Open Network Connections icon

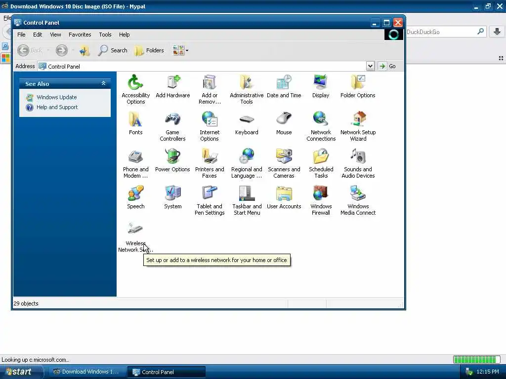tap(321, 126)
